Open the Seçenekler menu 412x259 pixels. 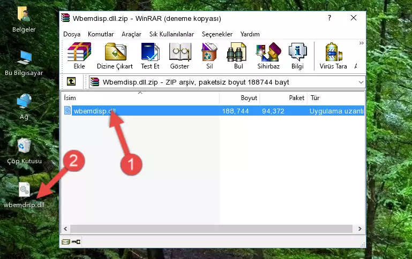217,34
